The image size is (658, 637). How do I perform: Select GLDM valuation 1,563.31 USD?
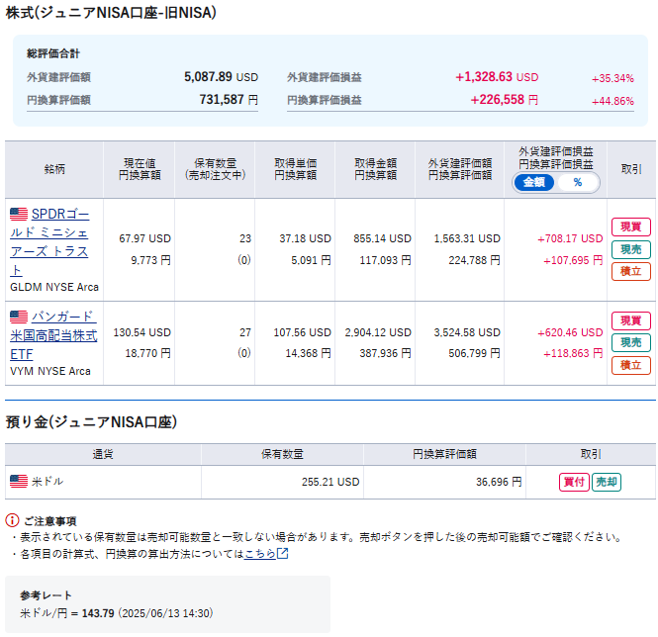[467, 238]
